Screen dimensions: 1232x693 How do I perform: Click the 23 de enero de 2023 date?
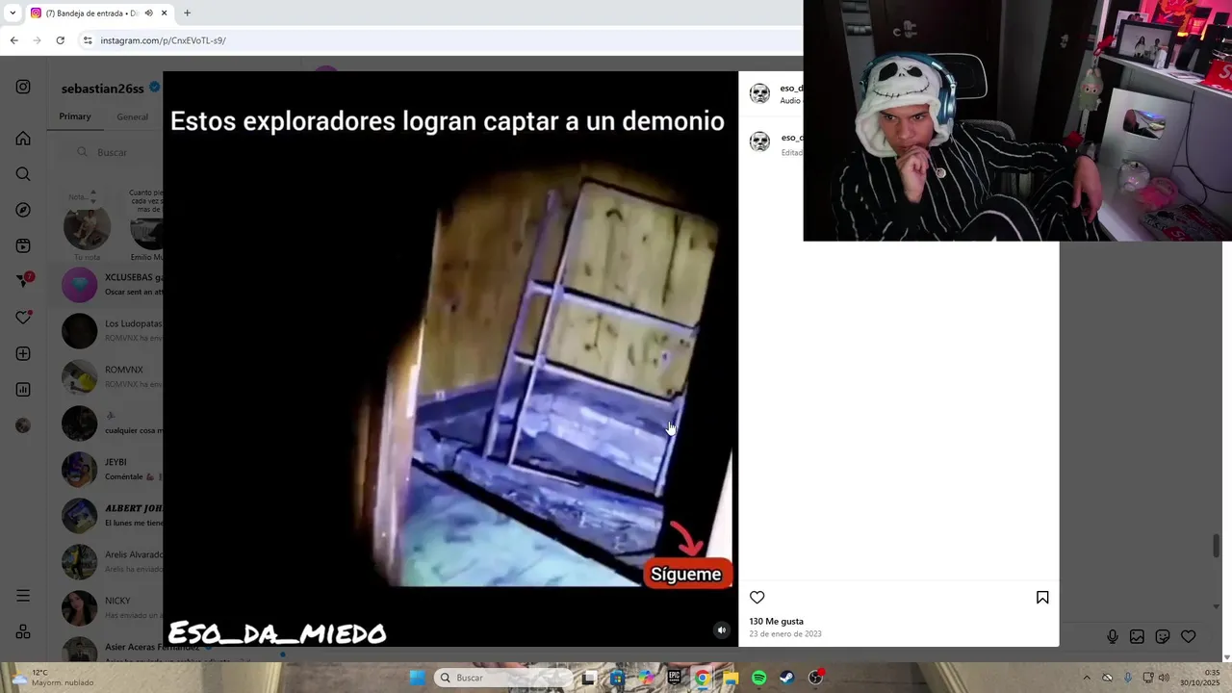coord(785,633)
